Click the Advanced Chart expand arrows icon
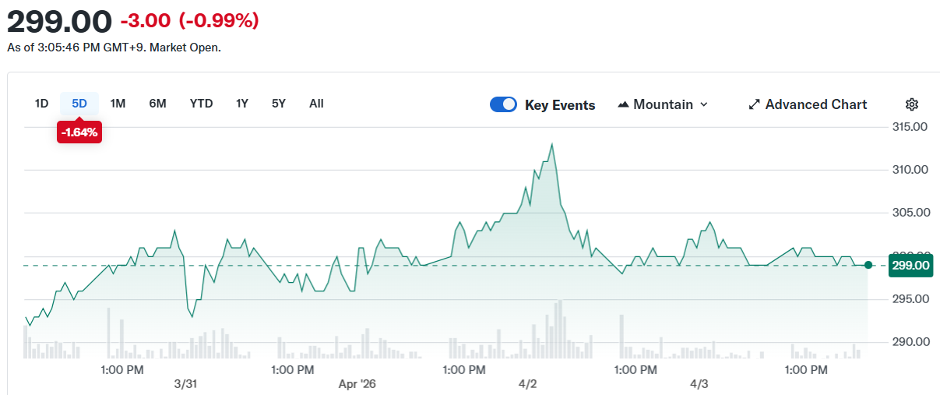 point(754,104)
